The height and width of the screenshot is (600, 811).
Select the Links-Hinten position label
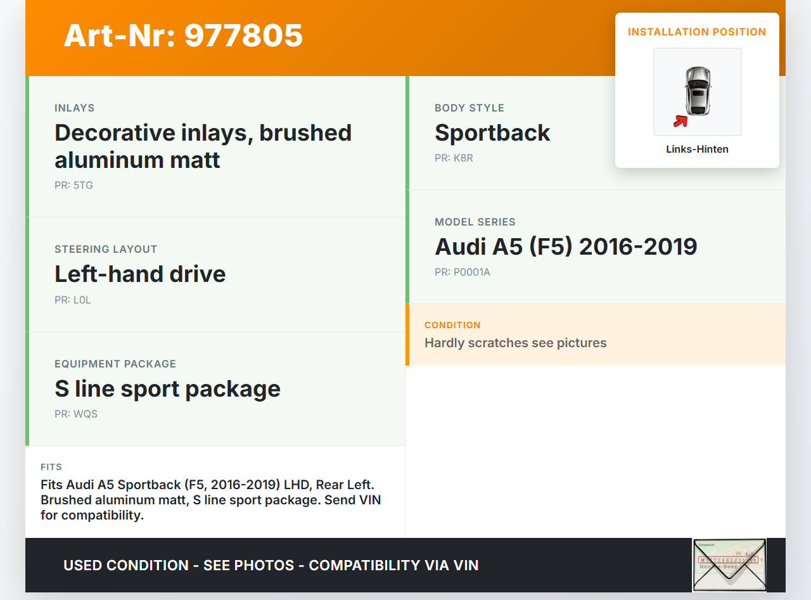697,150
